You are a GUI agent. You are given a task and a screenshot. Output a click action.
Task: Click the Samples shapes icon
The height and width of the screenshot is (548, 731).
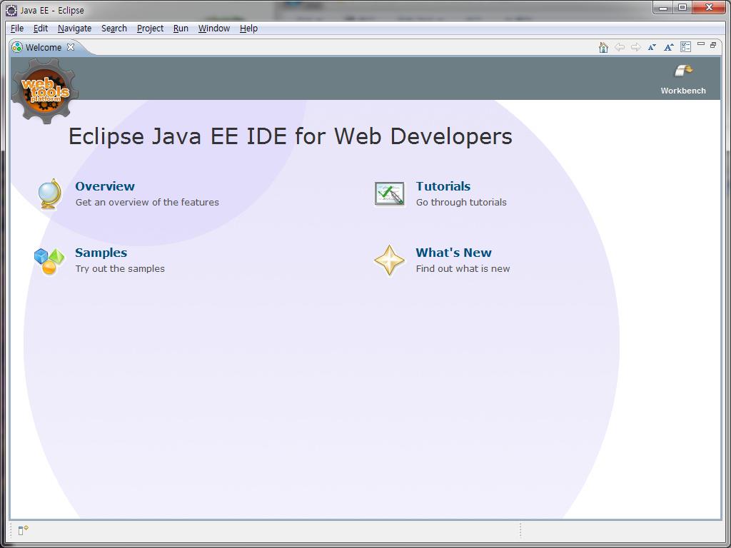(49, 261)
